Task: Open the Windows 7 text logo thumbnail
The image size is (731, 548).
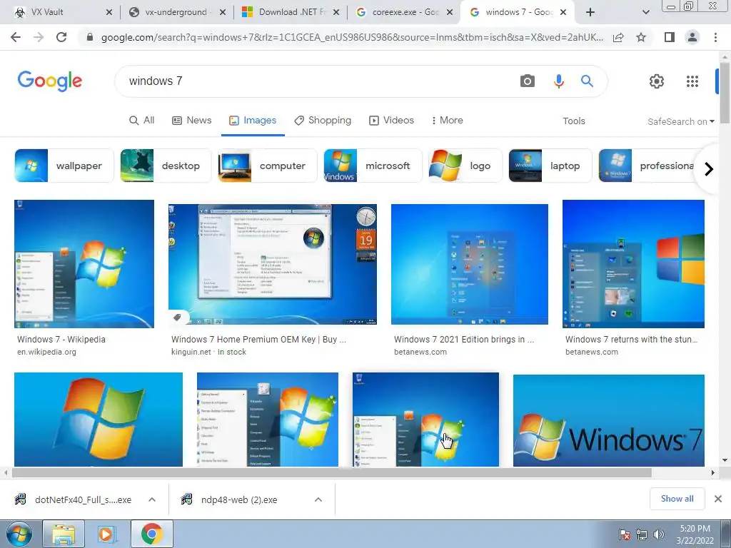Action: pos(608,420)
